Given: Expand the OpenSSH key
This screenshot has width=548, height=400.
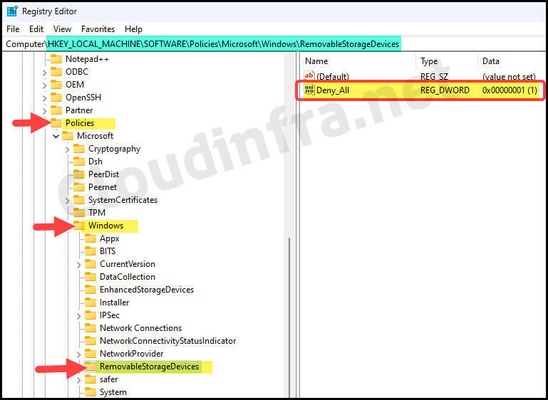Looking at the screenshot, I should [44, 98].
